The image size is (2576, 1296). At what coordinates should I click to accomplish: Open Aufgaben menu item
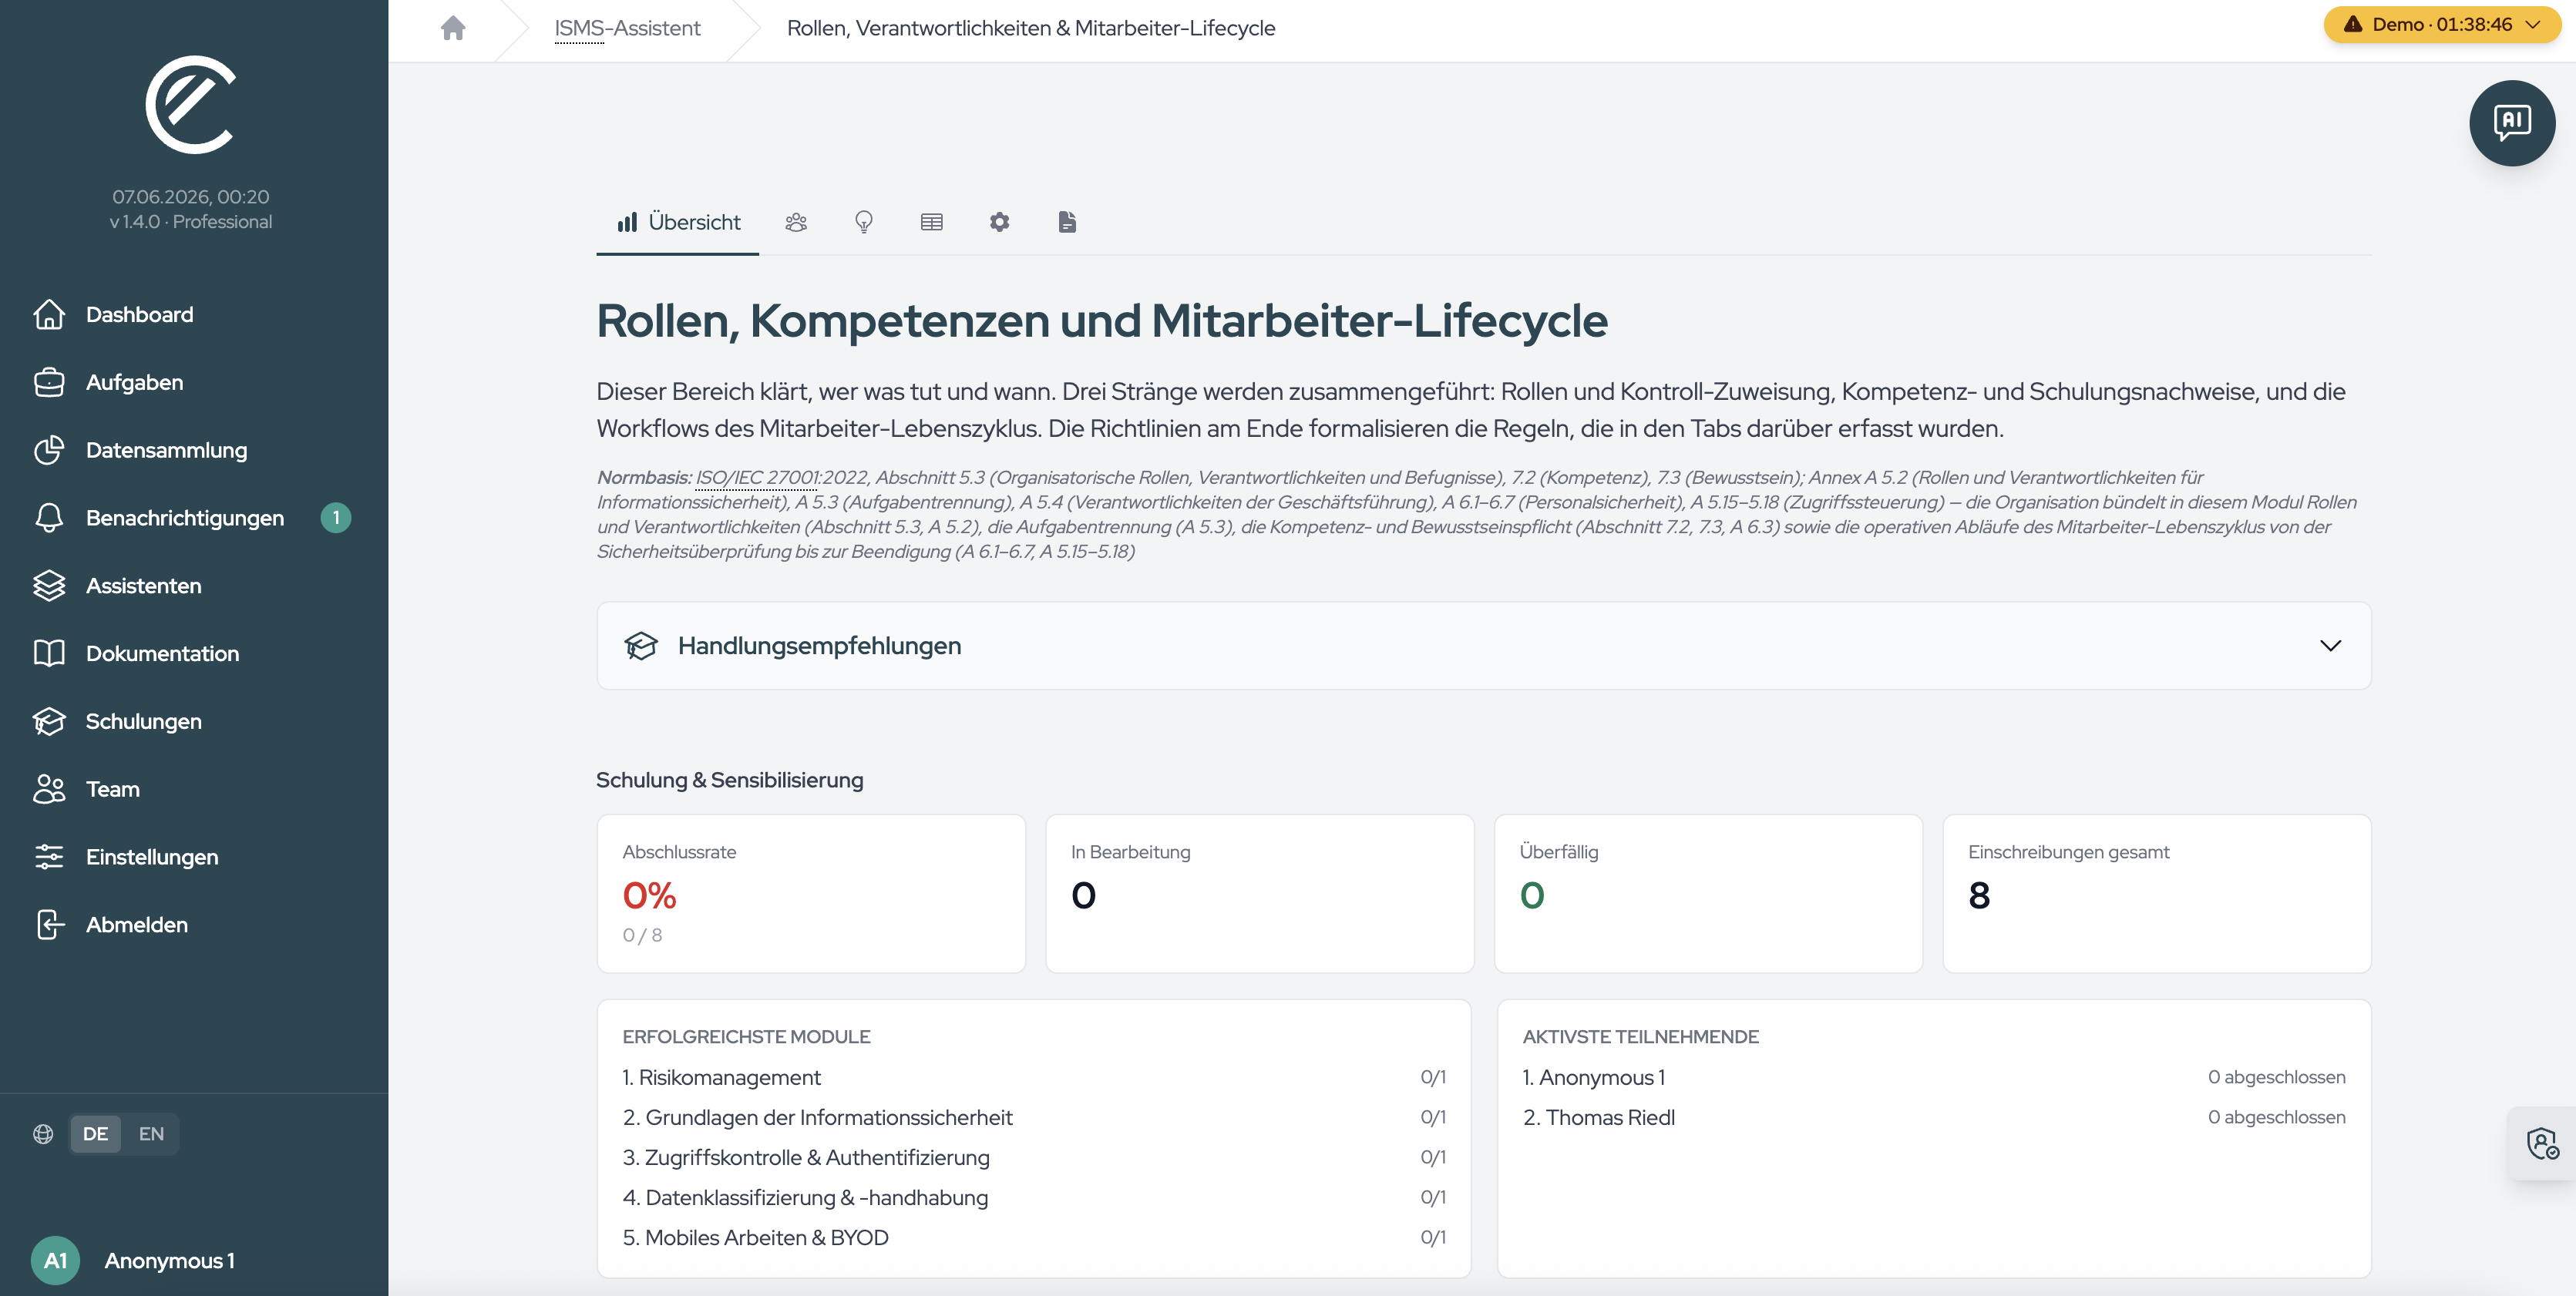tap(134, 382)
